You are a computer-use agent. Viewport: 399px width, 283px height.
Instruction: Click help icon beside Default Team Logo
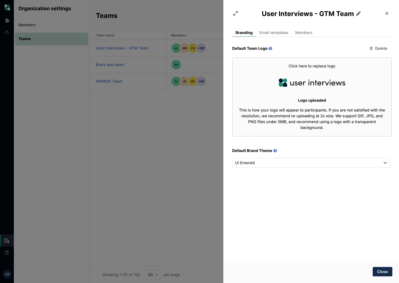[x=270, y=48]
